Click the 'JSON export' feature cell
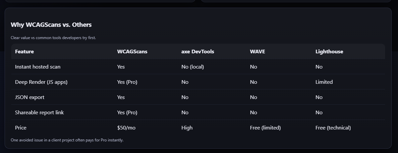The image size is (398, 153). pos(29,97)
